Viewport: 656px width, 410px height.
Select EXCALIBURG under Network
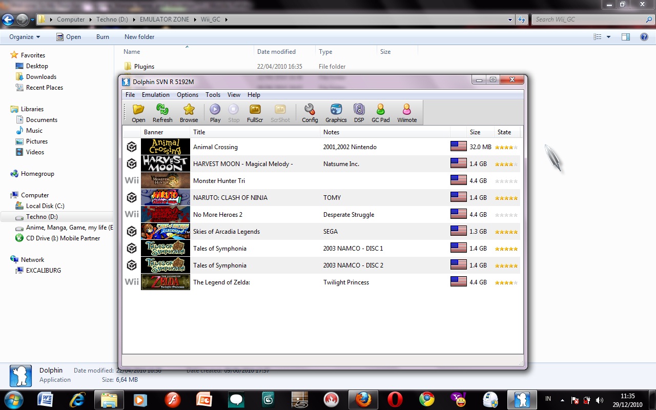44,271
